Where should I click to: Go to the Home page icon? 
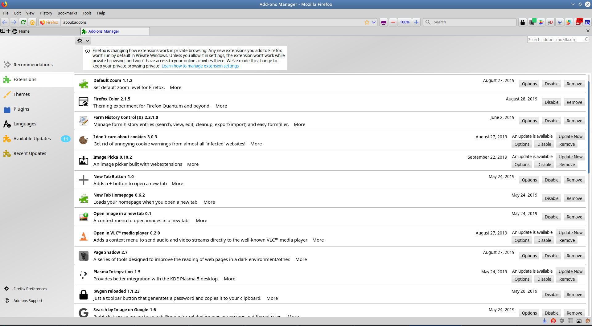pyautogui.click(x=32, y=22)
